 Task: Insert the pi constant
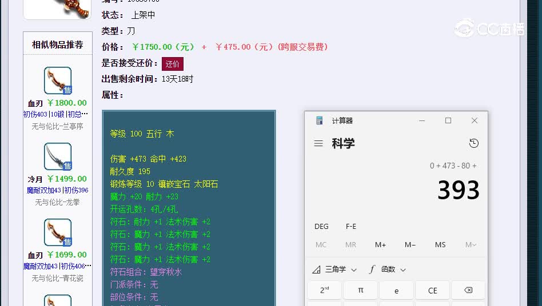pyautogui.click(x=361, y=290)
